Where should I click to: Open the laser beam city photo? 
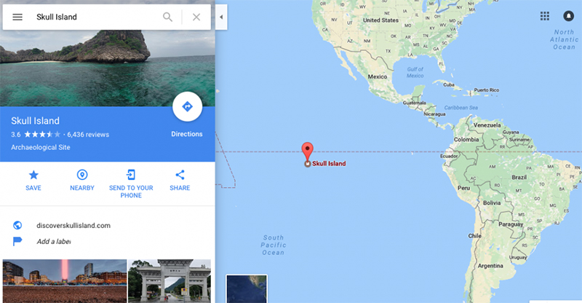(x=65, y=281)
